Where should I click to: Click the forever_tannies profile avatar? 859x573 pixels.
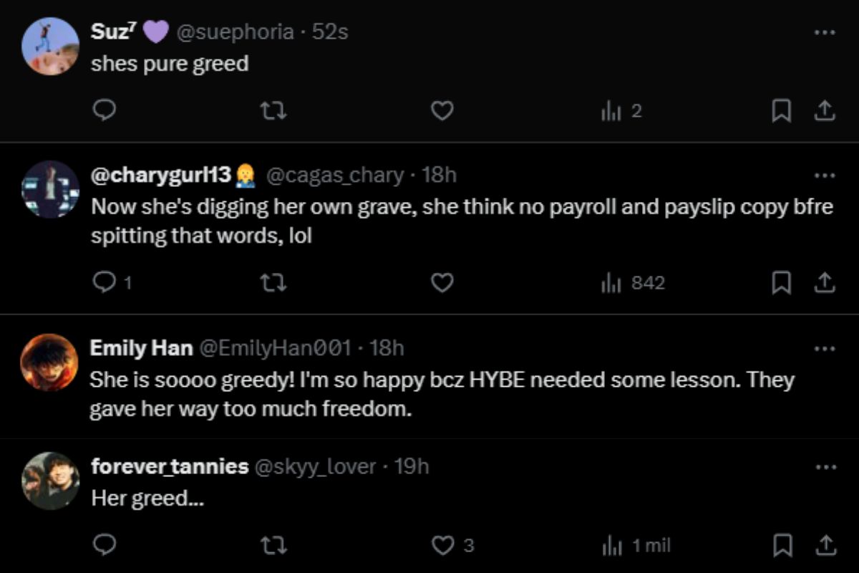point(50,481)
